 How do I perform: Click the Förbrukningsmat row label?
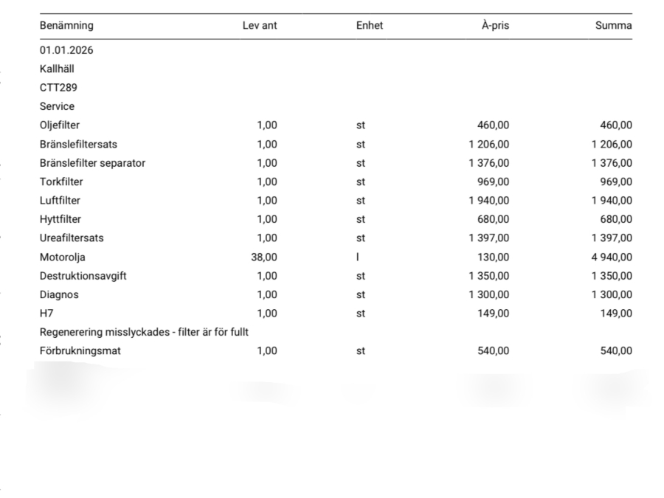point(80,351)
